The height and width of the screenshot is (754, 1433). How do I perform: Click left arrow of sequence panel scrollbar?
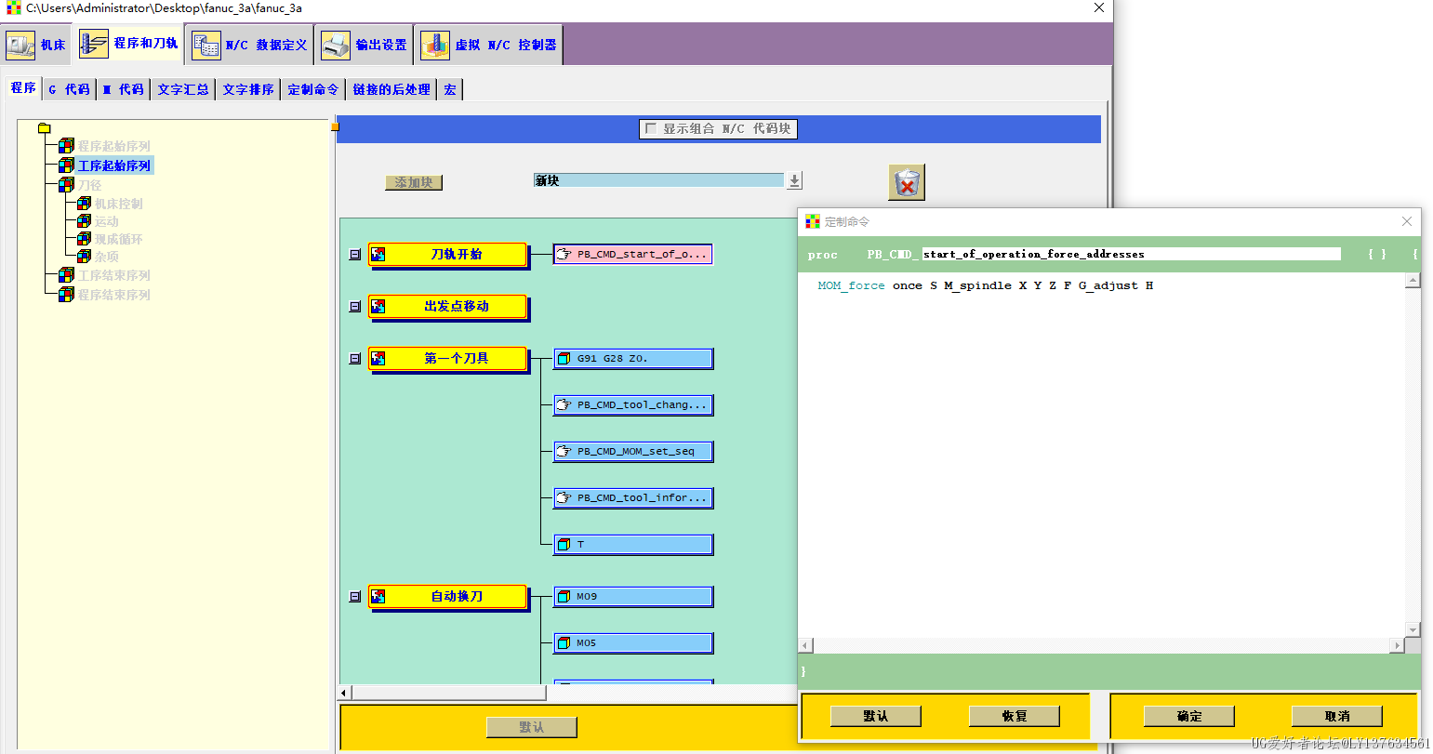tap(344, 693)
